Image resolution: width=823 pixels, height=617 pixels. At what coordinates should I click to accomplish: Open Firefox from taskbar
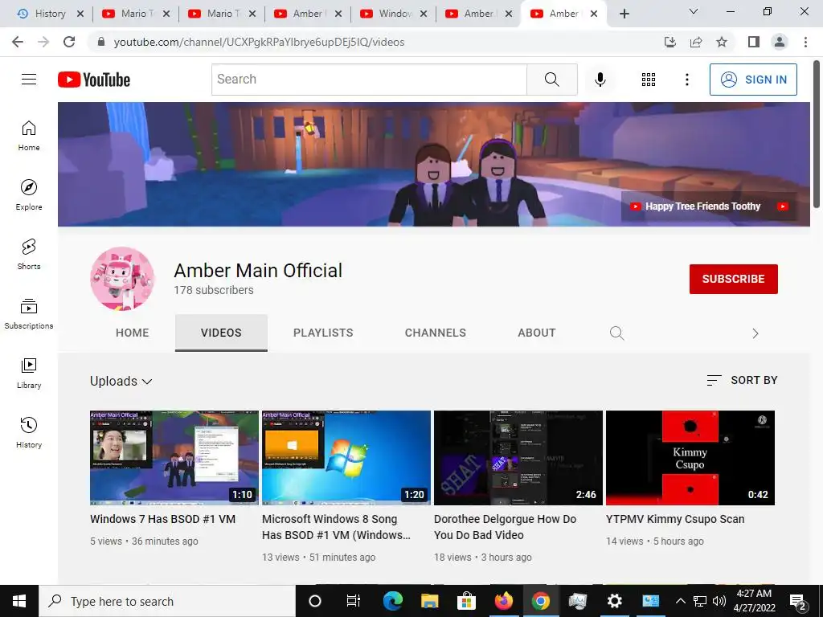503,601
